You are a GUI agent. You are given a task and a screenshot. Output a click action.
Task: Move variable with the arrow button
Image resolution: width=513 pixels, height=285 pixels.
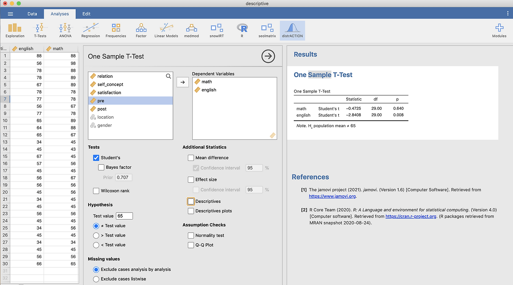click(x=182, y=82)
